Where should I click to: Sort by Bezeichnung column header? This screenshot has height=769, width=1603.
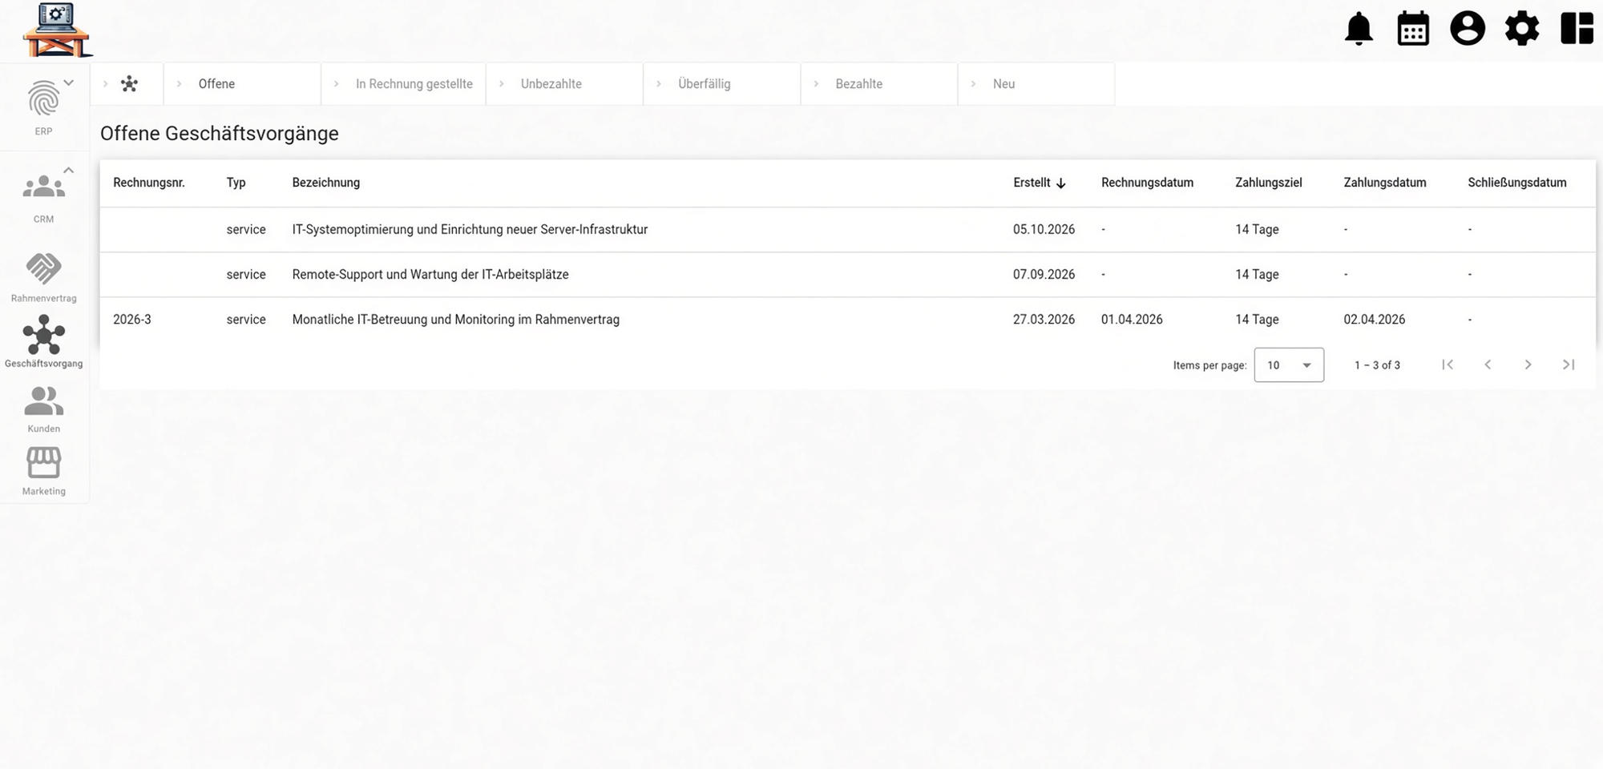coord(326,183)
